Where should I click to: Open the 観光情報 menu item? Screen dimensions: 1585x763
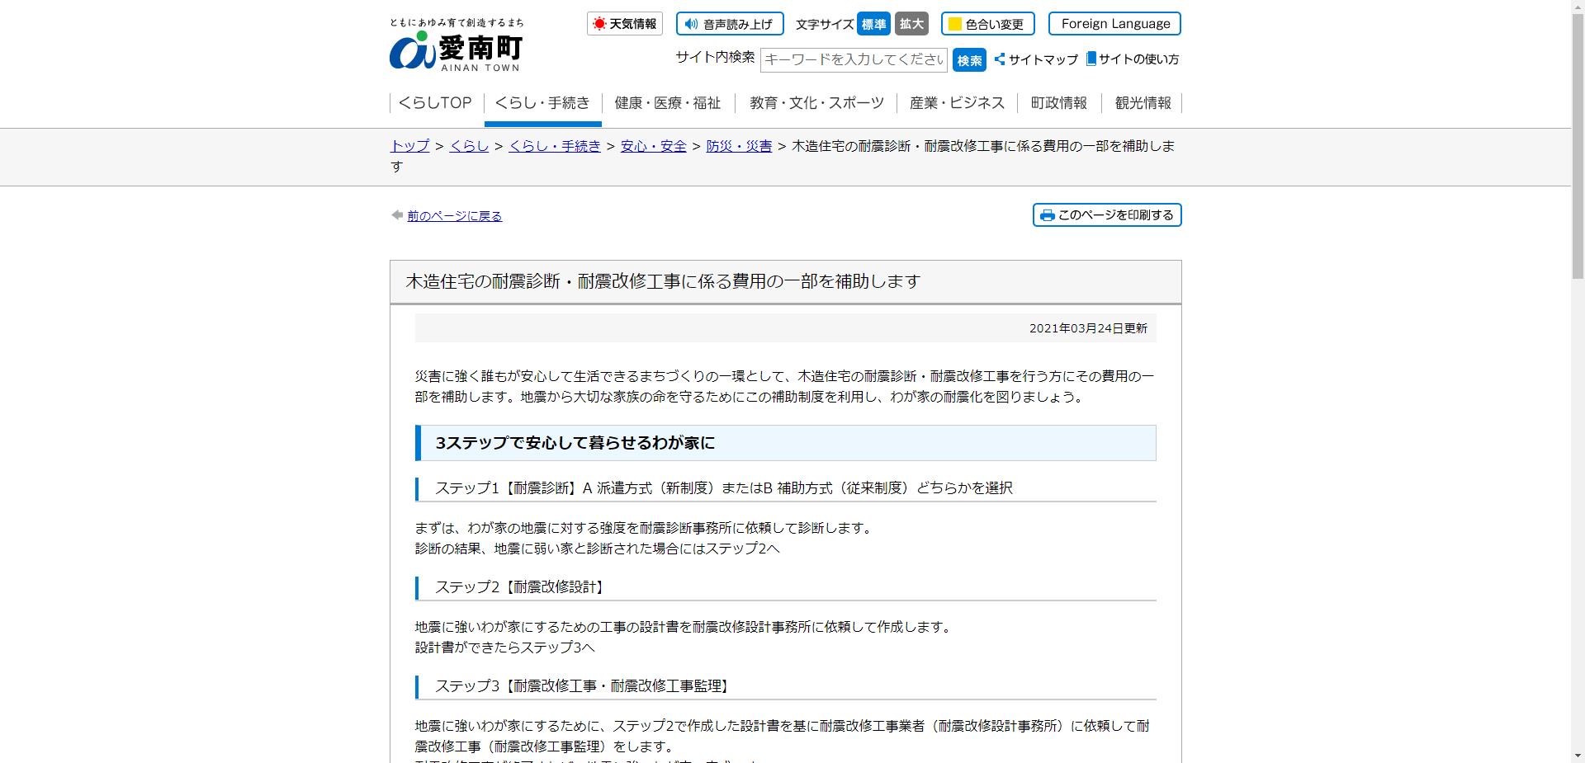pos(1143,102)
